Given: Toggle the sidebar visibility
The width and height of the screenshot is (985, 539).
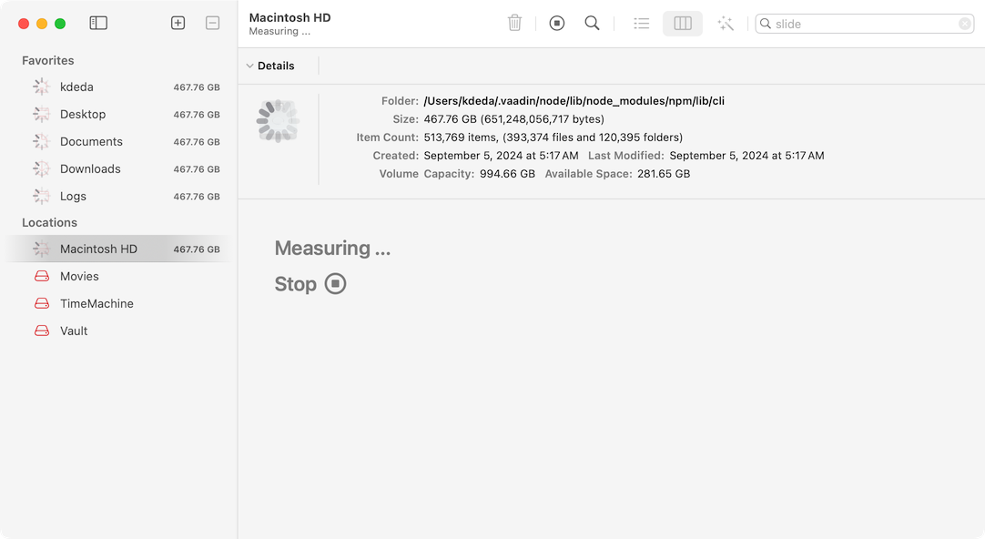Looking at the screenshot, I should (97, 23).
